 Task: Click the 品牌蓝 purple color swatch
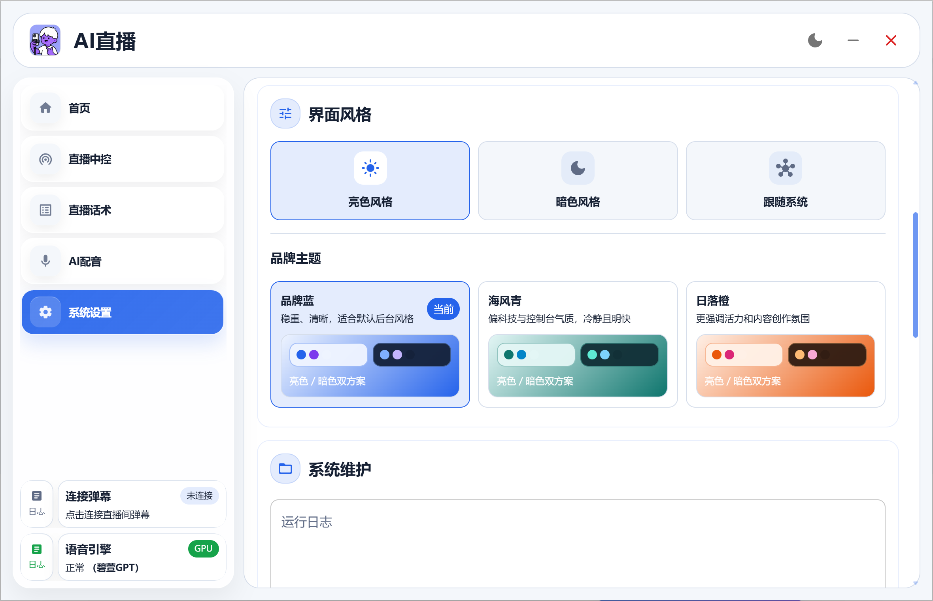(x=314, y=354)
